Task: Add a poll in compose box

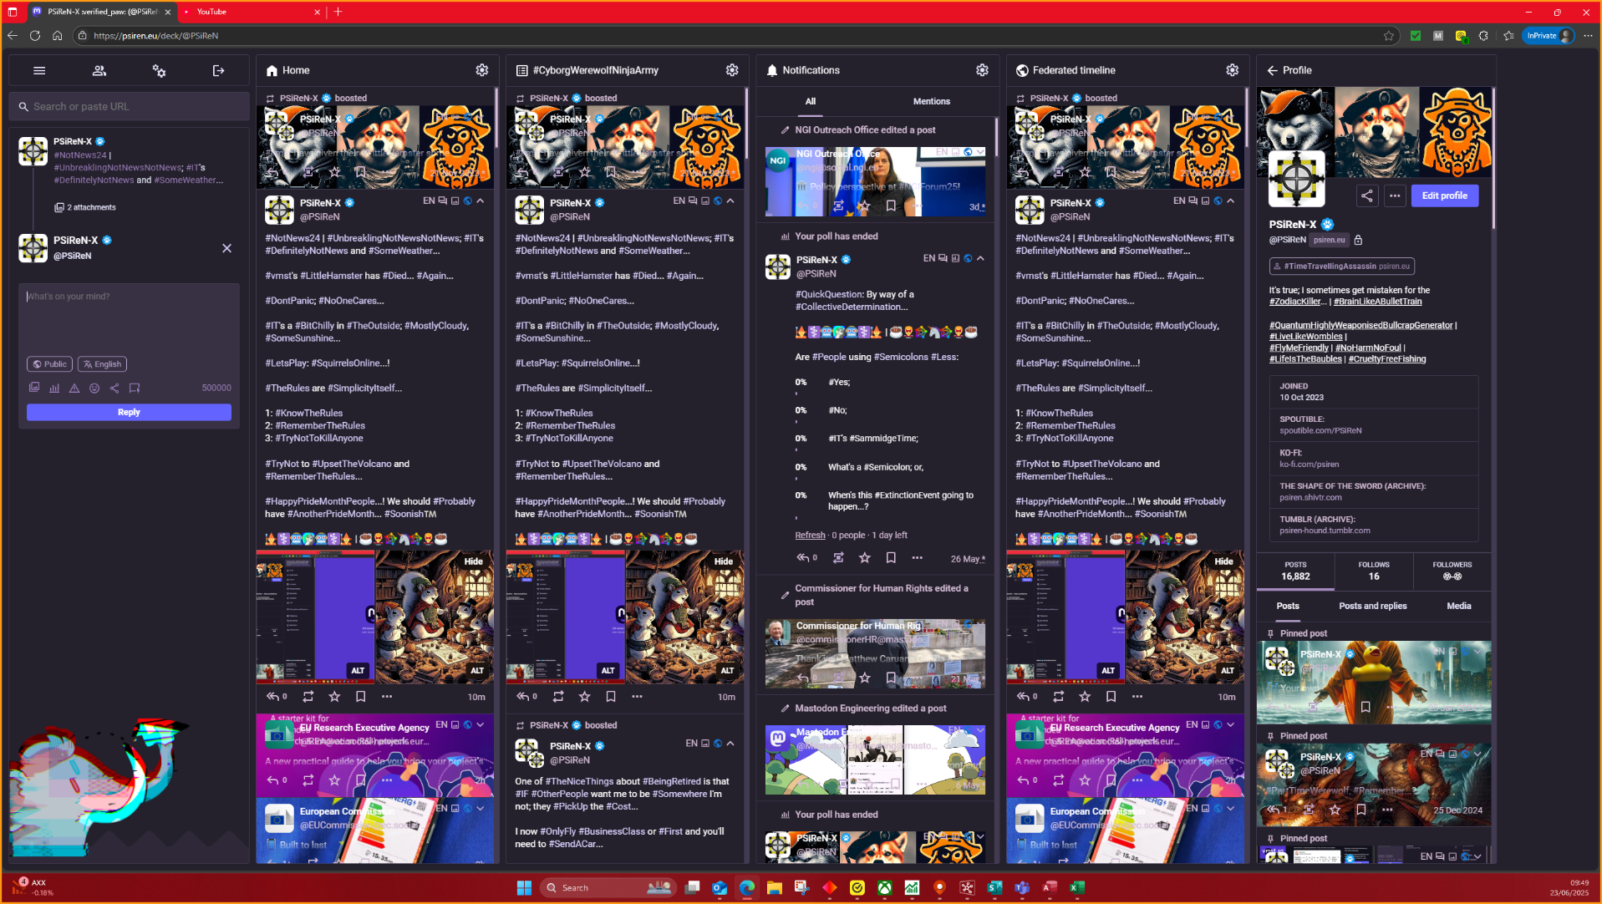Action: pos(54,388)
